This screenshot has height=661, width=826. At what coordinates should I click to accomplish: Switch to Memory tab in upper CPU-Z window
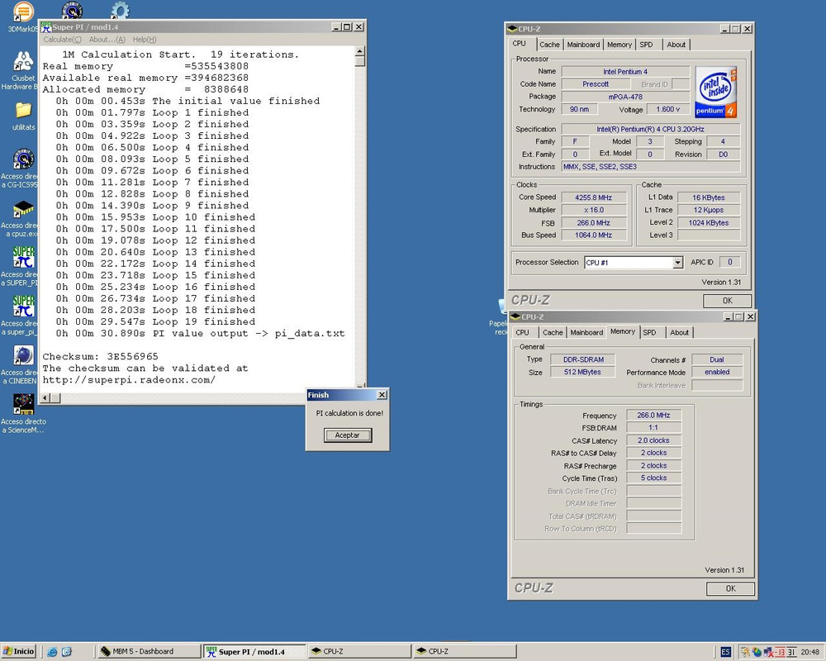619,45
